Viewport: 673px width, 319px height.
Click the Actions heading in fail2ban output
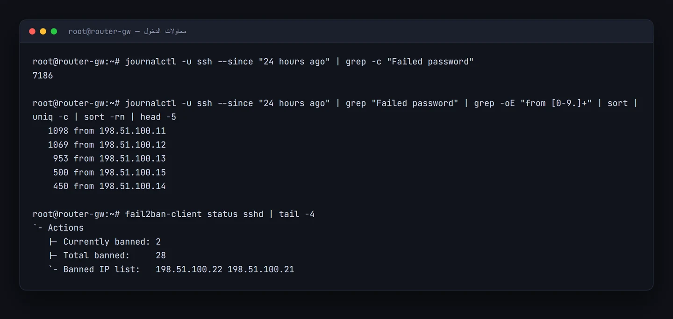coord(66,228)
